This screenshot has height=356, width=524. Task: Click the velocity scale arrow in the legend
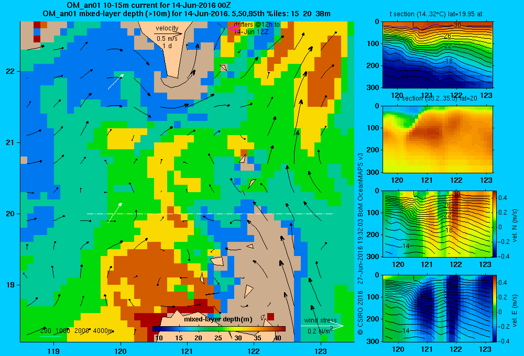[168, 34]
